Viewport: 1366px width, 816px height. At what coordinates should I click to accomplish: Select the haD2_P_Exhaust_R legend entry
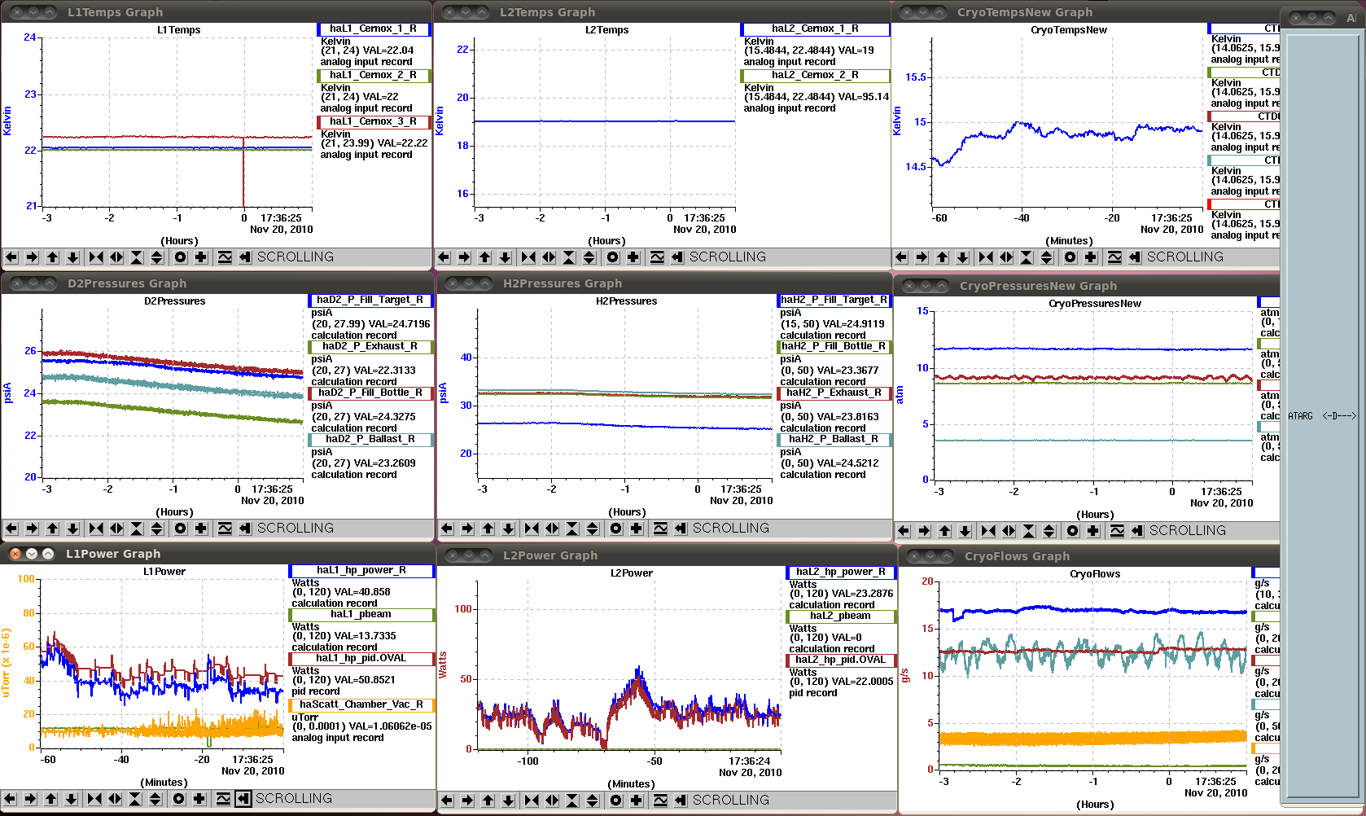[370, 346]
